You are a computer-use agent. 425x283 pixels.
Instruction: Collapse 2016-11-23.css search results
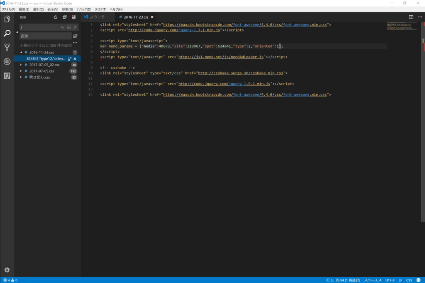pos(21,52)
